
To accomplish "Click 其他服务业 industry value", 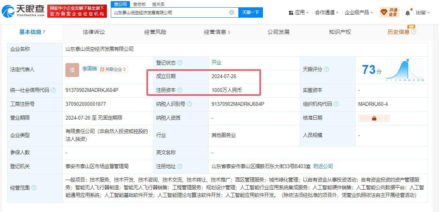I will click(x=224, y=135).
